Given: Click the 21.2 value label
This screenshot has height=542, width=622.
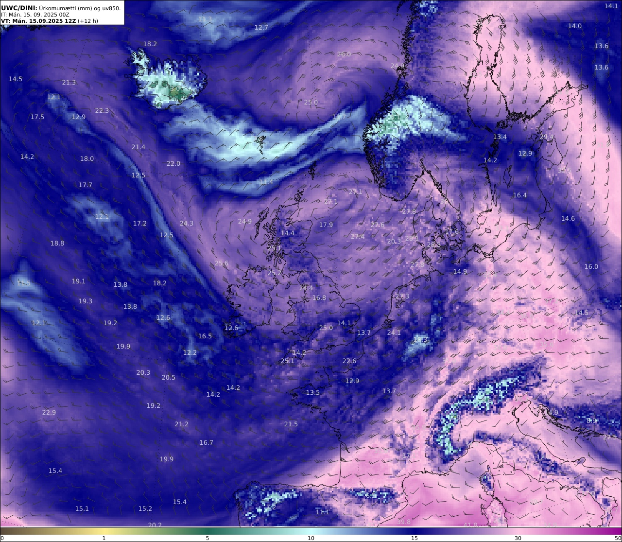Looking at the screenshot, I should (x=182, y=424).
